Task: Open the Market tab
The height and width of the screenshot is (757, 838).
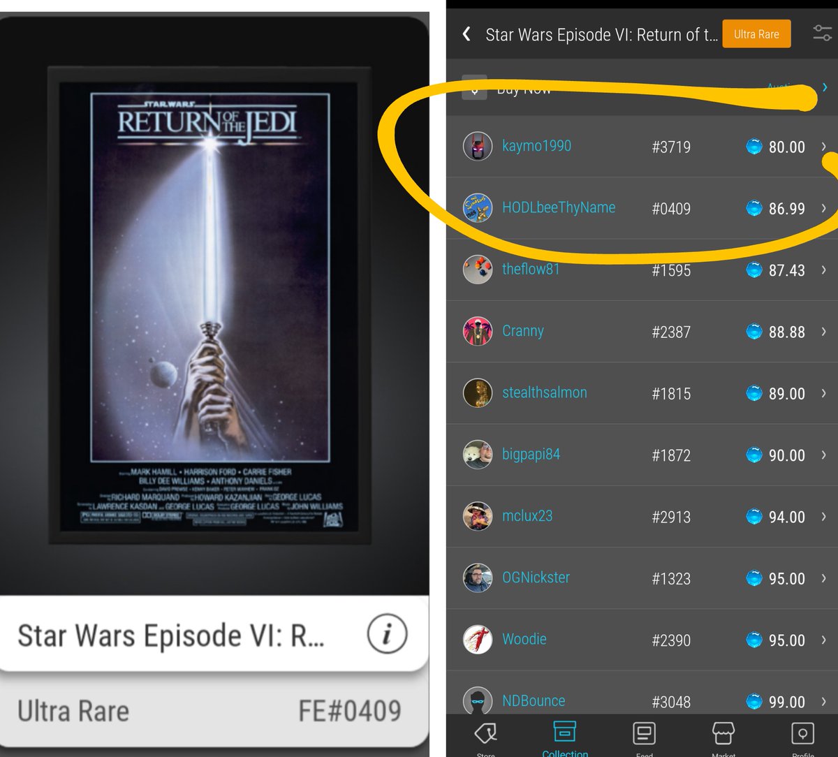Action: point(723,738)
